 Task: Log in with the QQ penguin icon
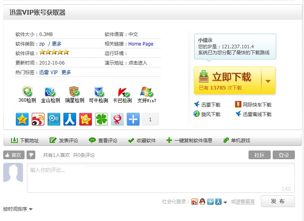203,202
